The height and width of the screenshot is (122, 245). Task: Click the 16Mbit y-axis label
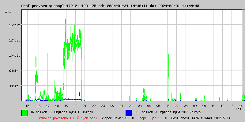click(14, 25)
